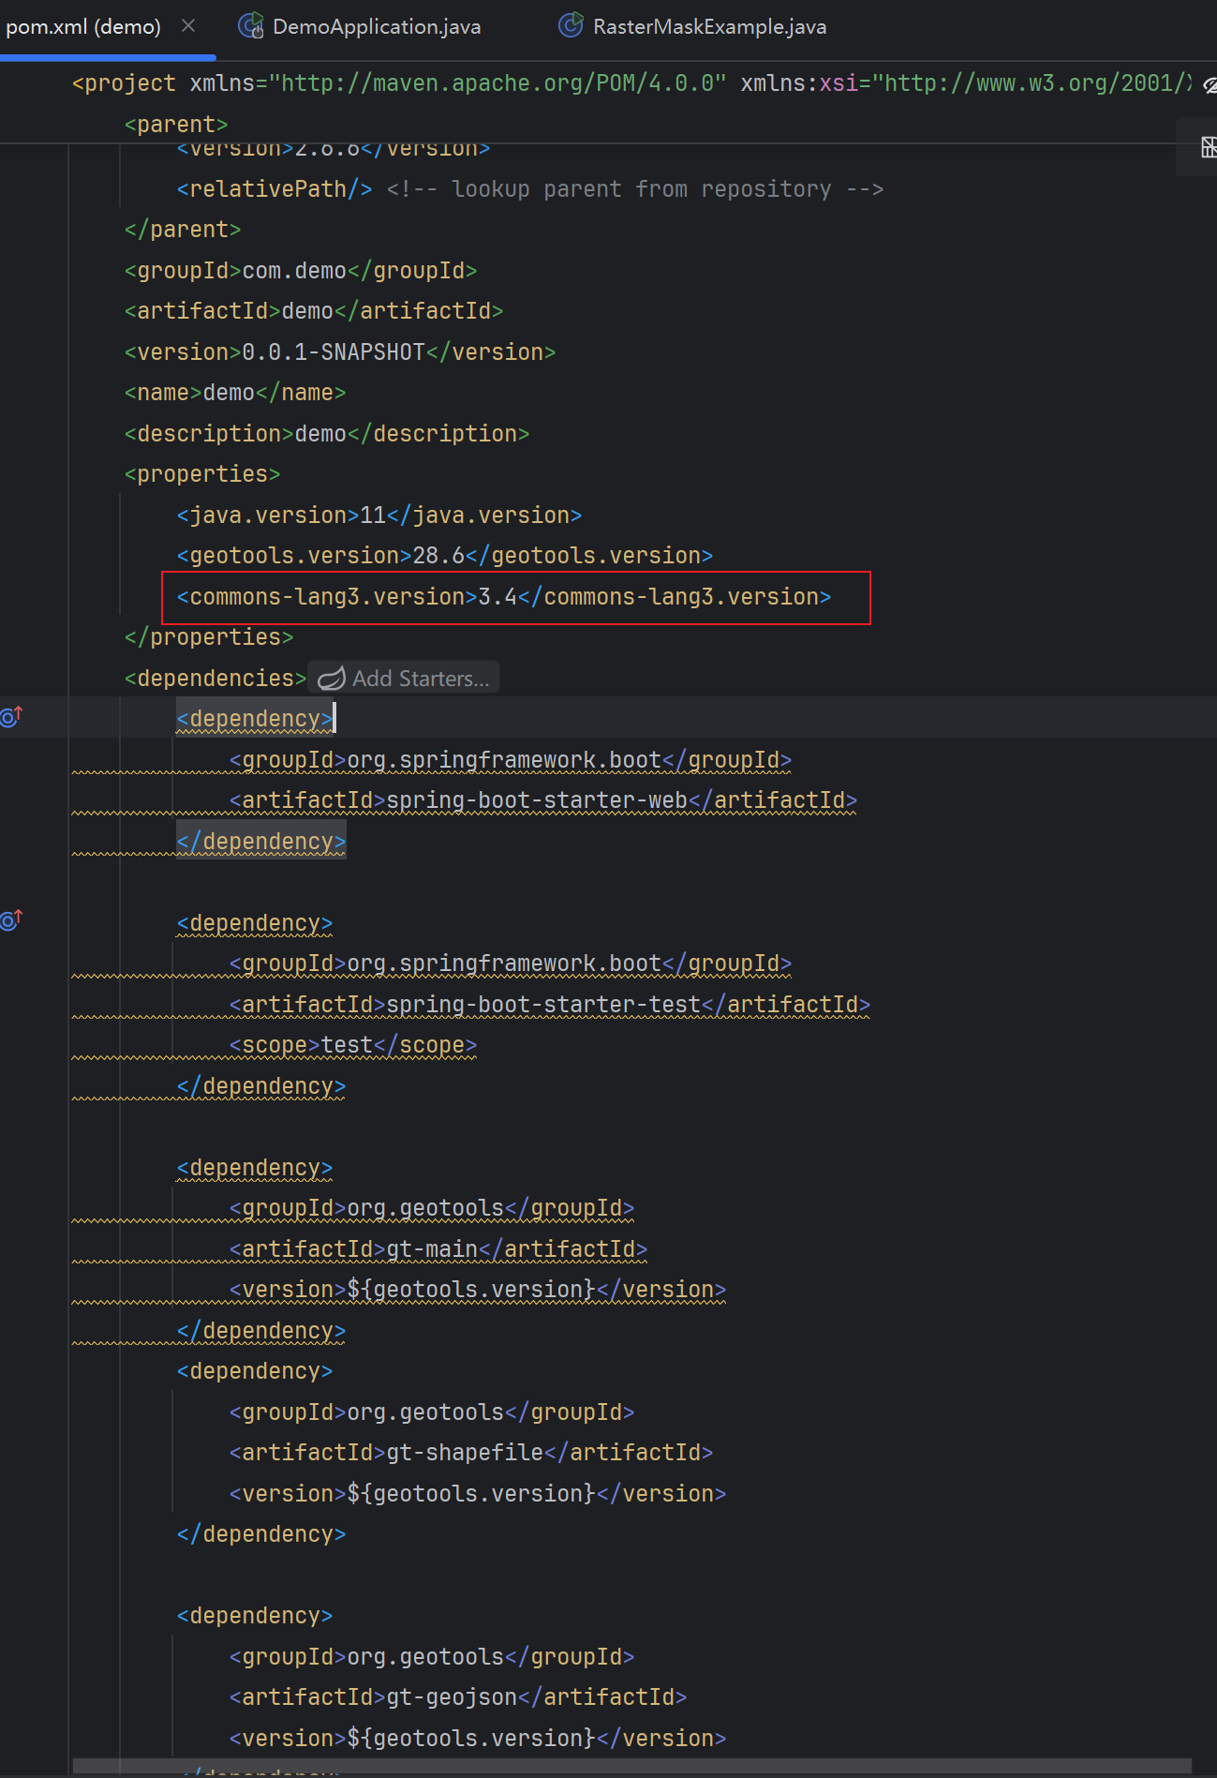Click the gt-main artifactId
Screen dimensions: 1217x1778
[432, 1249]
